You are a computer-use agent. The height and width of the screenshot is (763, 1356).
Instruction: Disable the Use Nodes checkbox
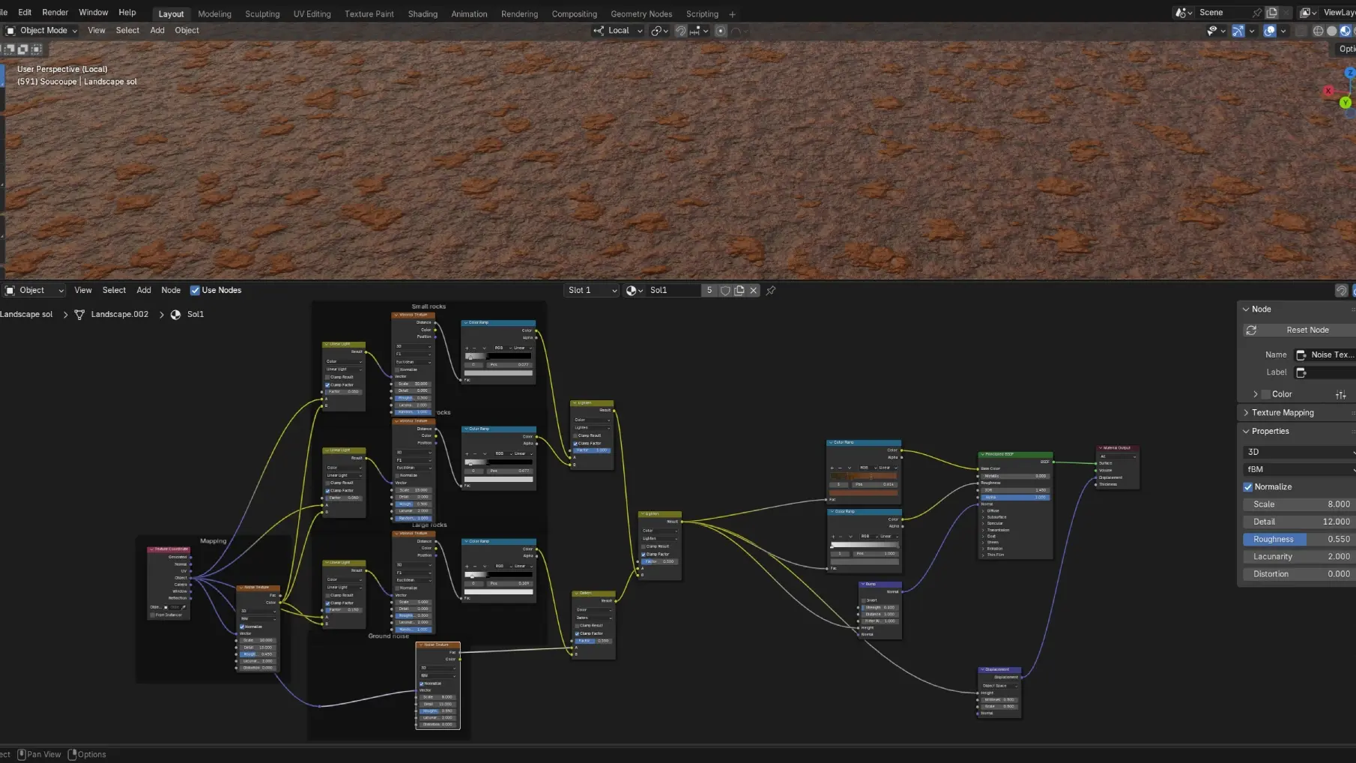point(195,291)
